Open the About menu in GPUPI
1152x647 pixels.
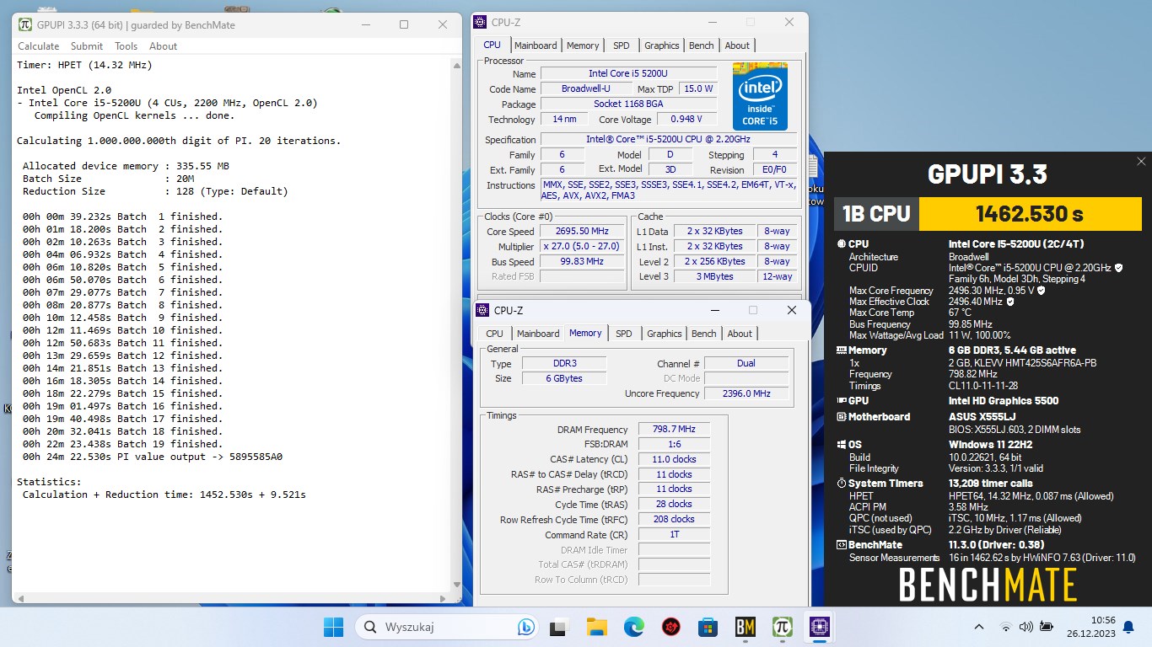(164, 46)
